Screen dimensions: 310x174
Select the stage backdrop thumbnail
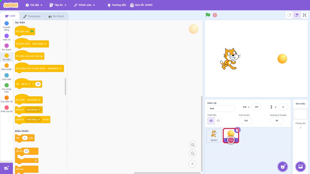pyautogui.click(x=300, y=114)
